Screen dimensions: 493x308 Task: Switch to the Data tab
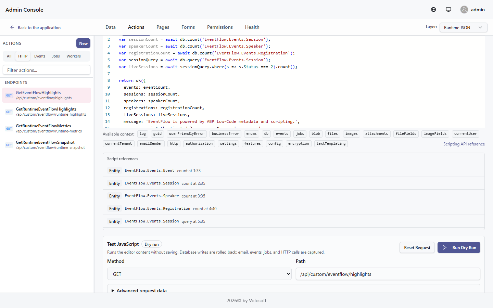(x=111, y=27)
